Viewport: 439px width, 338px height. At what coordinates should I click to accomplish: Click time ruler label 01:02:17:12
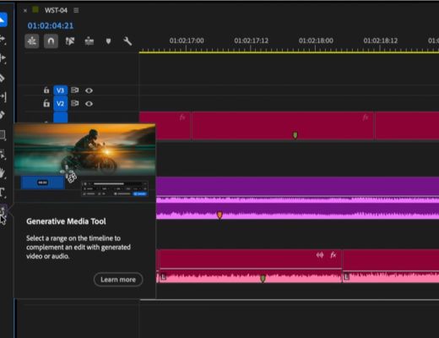(x=251, y=41)
